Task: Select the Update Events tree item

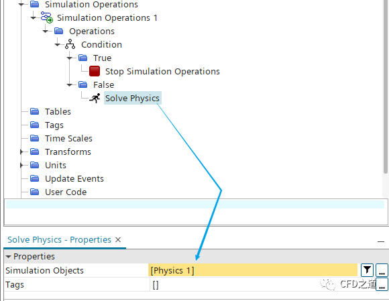Action: tap(74, 178)
